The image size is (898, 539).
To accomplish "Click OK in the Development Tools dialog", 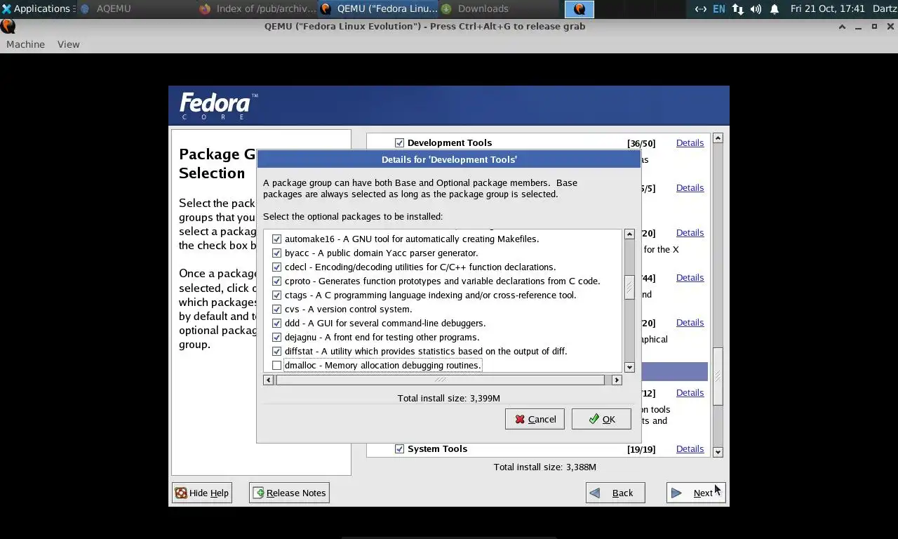I will tap(601, 419).
